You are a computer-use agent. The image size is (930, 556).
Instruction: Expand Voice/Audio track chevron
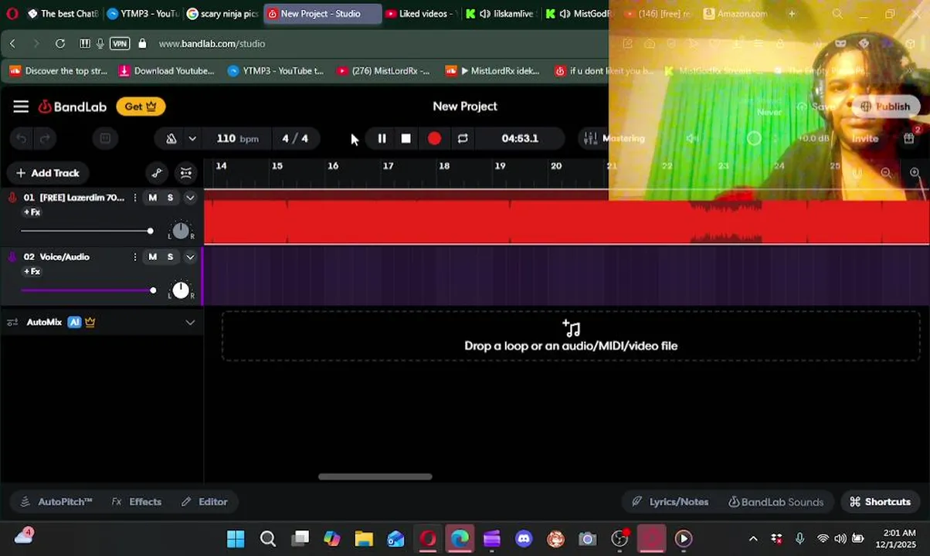pos(190,257)
